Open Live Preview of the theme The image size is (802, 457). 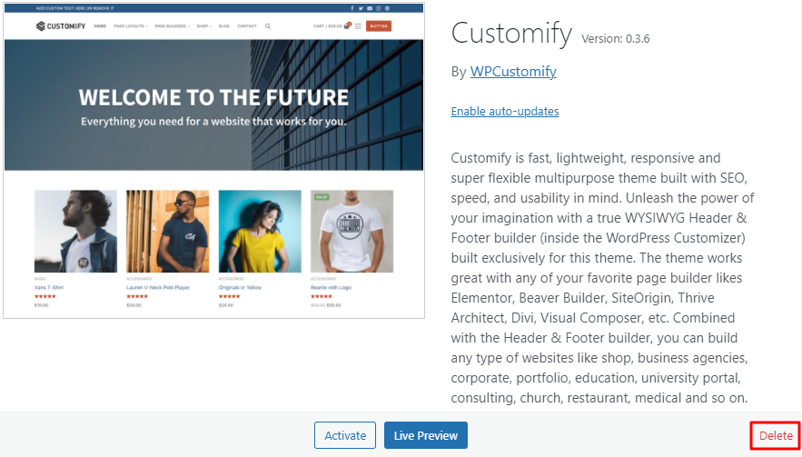pos(425,435)
